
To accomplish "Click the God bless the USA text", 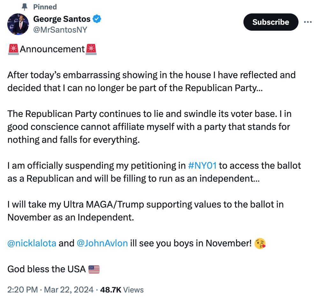I will 47,269.
